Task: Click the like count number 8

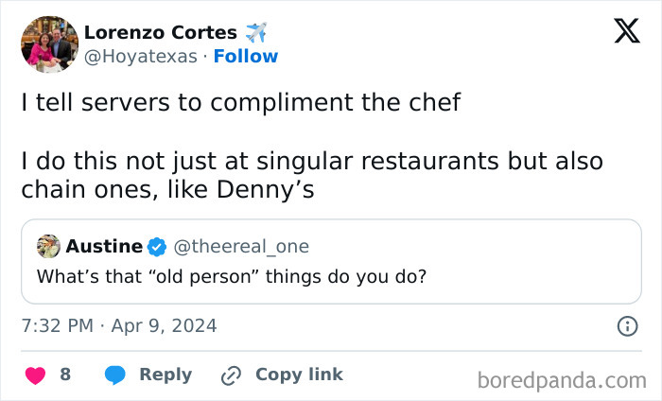Action: coord(65,375)
